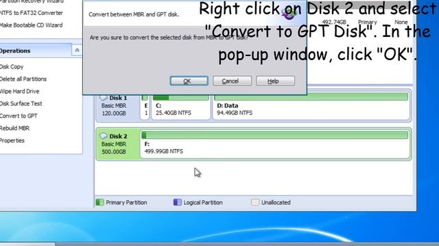The height and width of the screenshot is (246, 439).
Task: Cancel the MBR to GPT conversion
Action: pyautogui.click(x=232, y=81)
